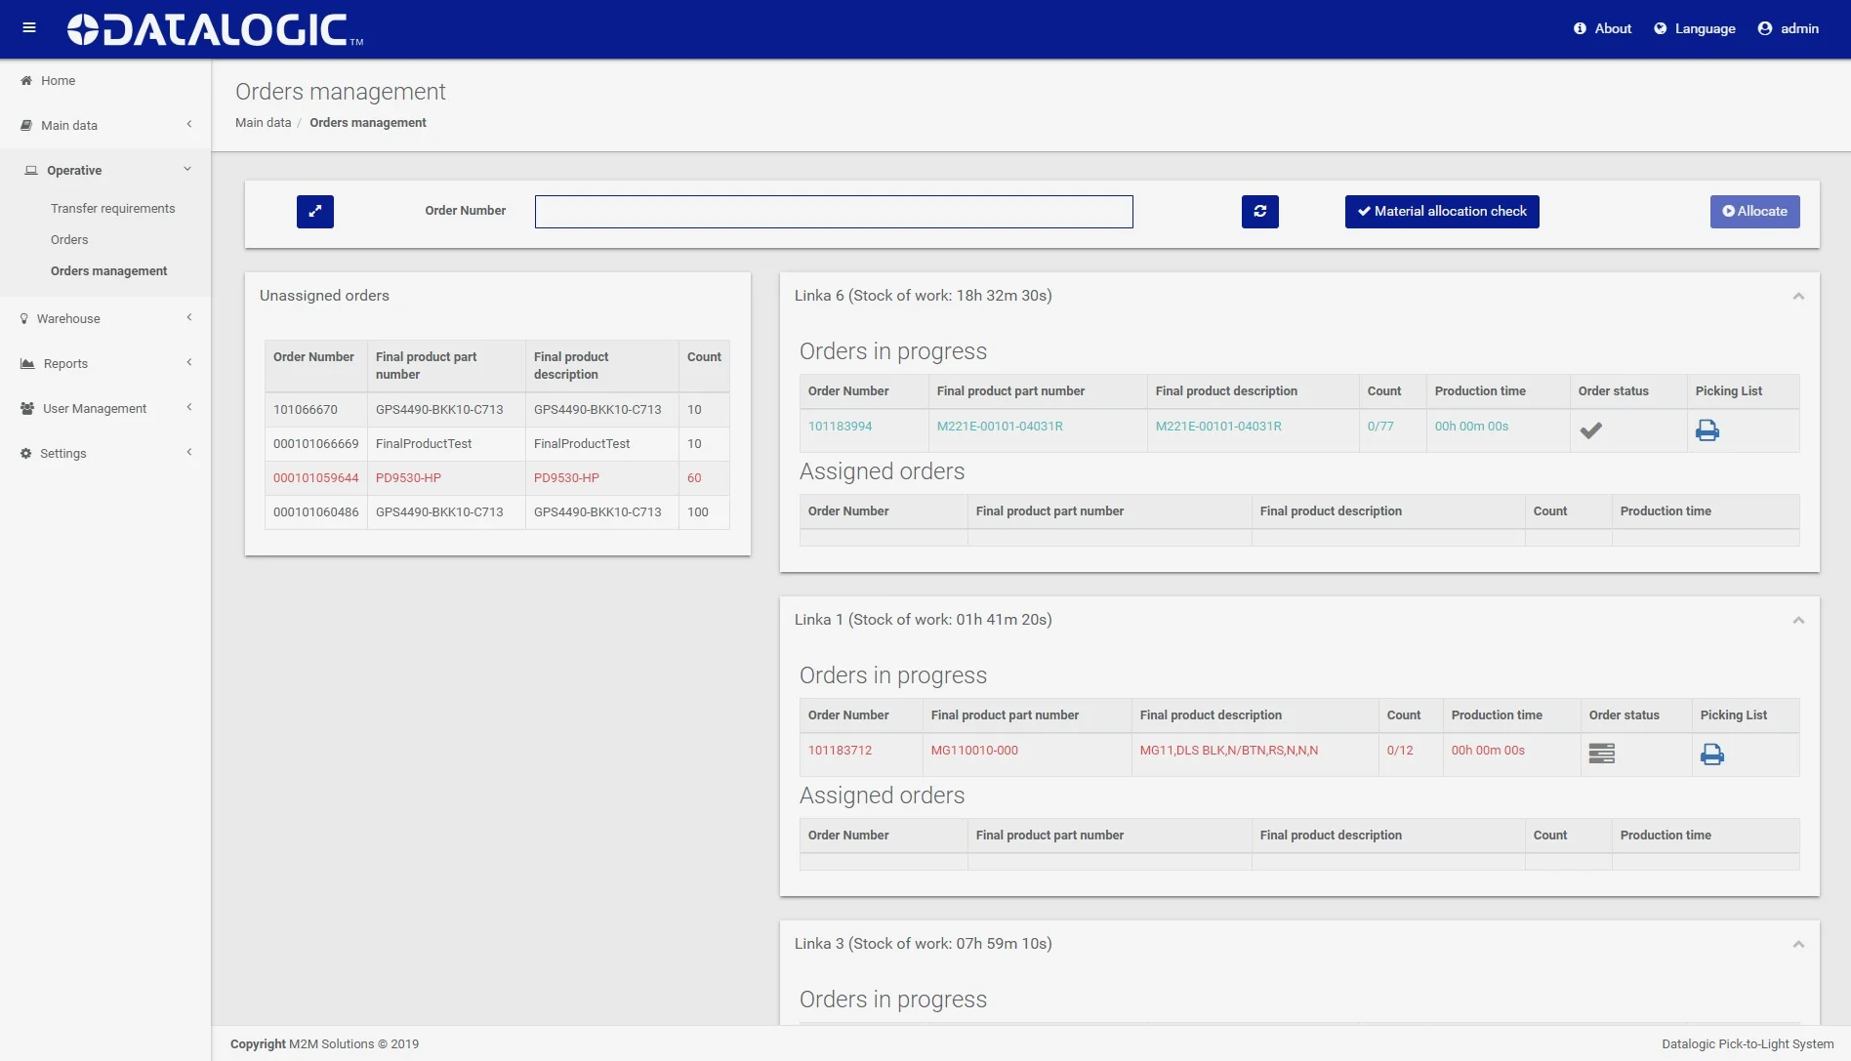Expand the Settings menu

pos(105,453)
